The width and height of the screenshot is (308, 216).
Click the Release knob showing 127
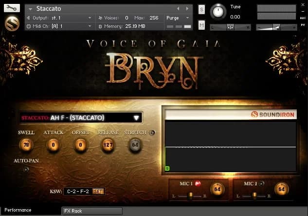(108, 145)
